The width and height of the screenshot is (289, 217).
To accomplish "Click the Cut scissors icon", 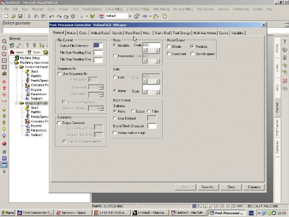I will [29, 16].
